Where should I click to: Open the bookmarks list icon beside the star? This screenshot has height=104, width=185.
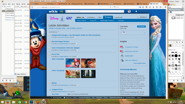(143, 7)
